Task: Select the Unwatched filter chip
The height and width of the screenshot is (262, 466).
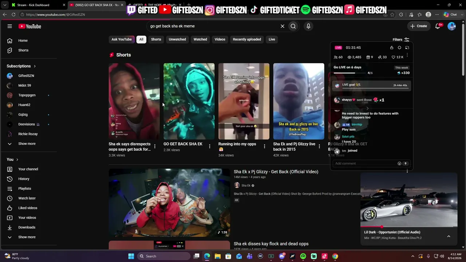Action: click(177, 39)
